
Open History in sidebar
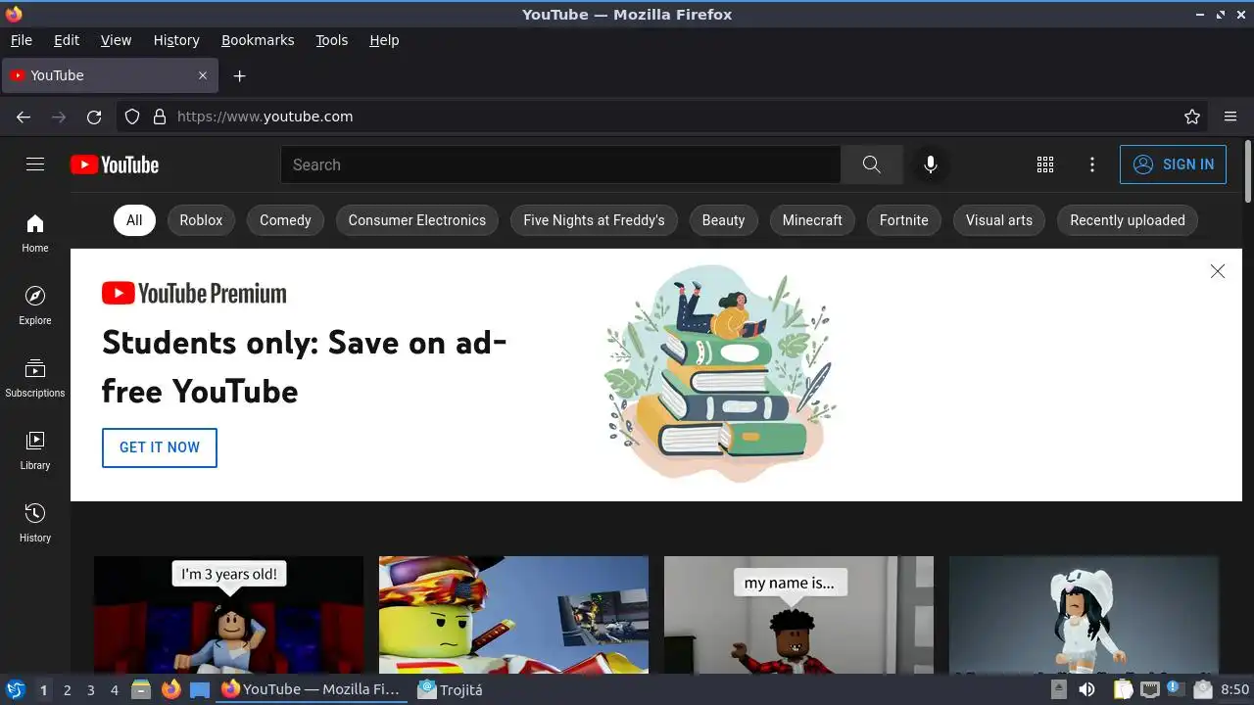coord(35,523)
